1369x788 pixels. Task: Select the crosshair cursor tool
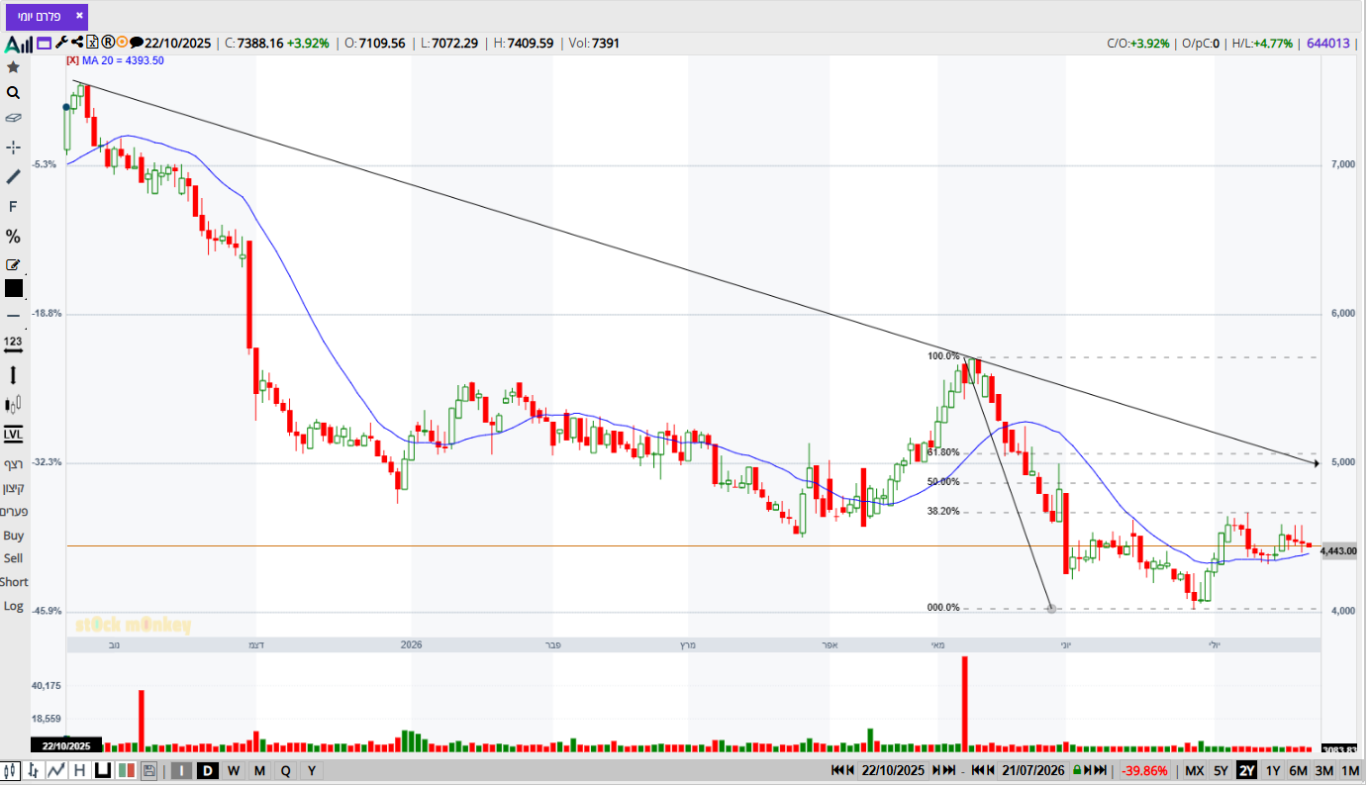pos(13,148)
